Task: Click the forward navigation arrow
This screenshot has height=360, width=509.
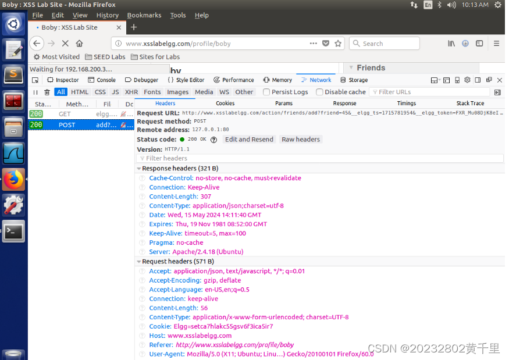Action: click(x=51, y=43)
